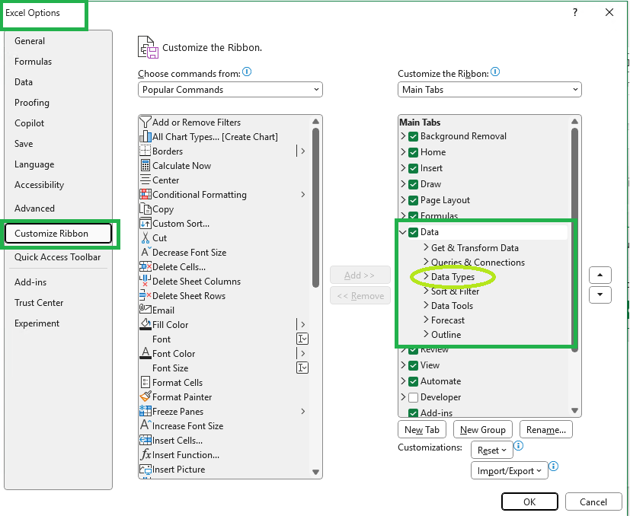The image size is (630, 519).
Task: Select the Font Color icon
Action: point(145,353)
